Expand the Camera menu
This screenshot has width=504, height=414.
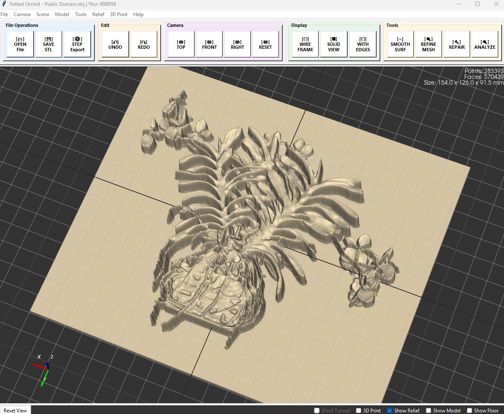[22, 14]
